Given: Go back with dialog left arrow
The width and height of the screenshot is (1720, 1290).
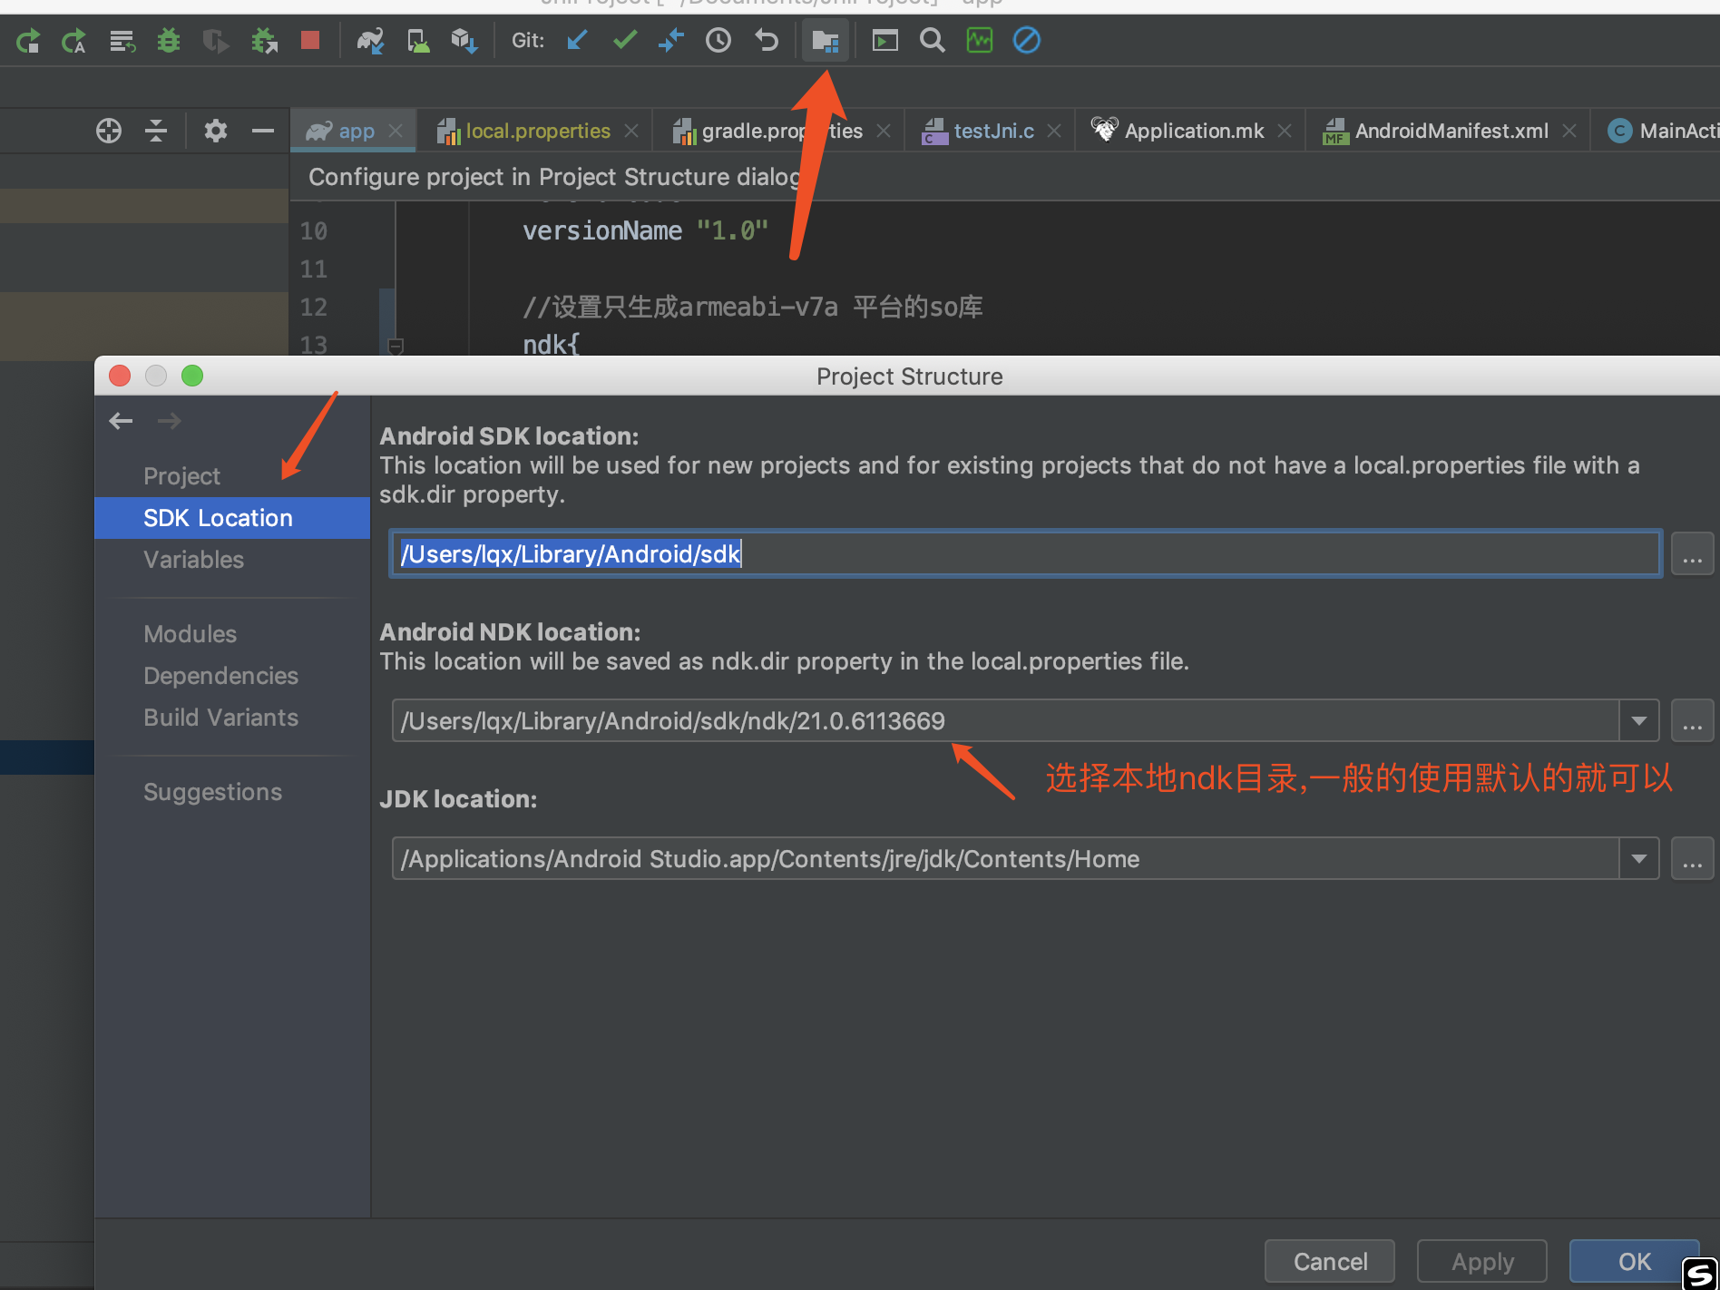Looking at the screenshot, I should pyautogui.click(x=121, y=421).
